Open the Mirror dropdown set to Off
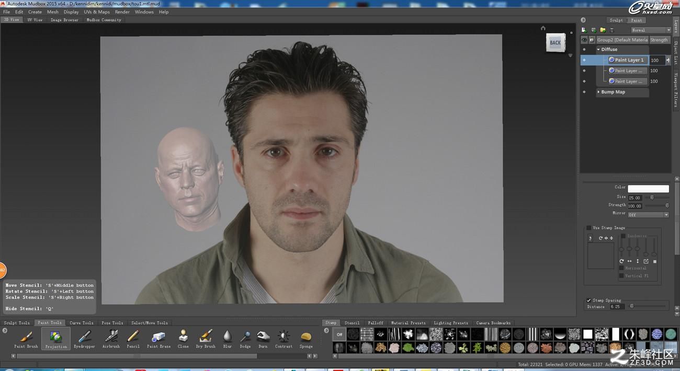The image size is (680, 371). [x=648, y=215]
